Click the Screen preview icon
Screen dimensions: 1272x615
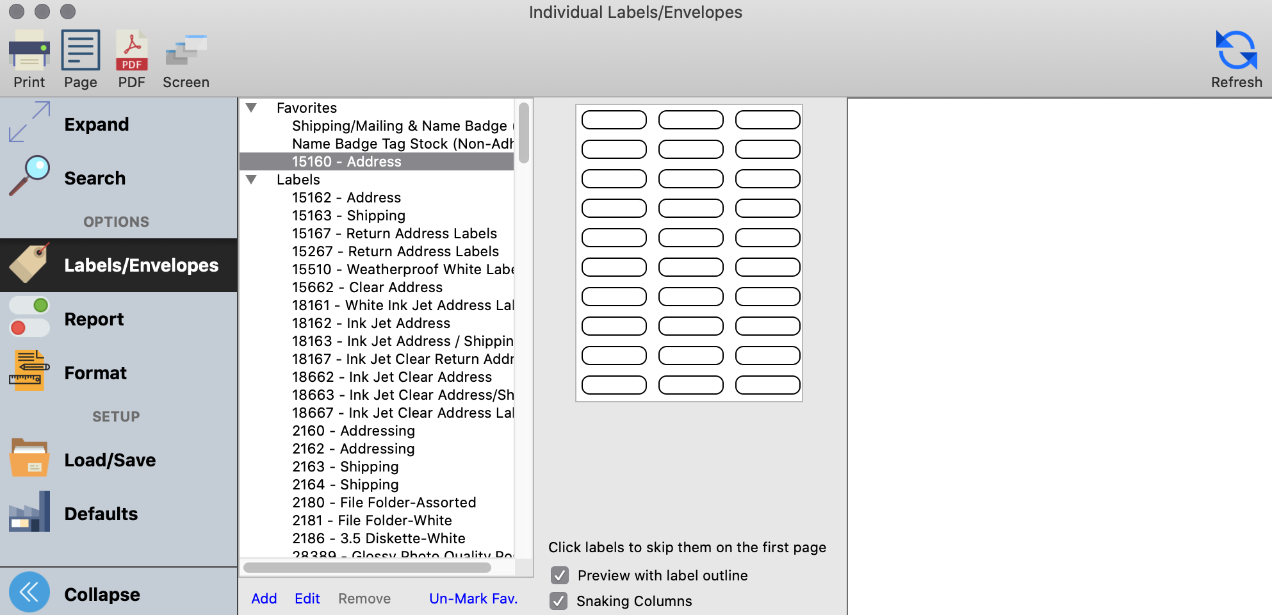[186, 50]
